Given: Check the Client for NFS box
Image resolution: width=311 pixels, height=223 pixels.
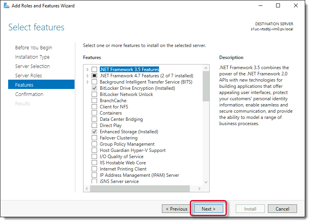Looking at the screenshot, I should pyautogui.click(x=94, y=107).
